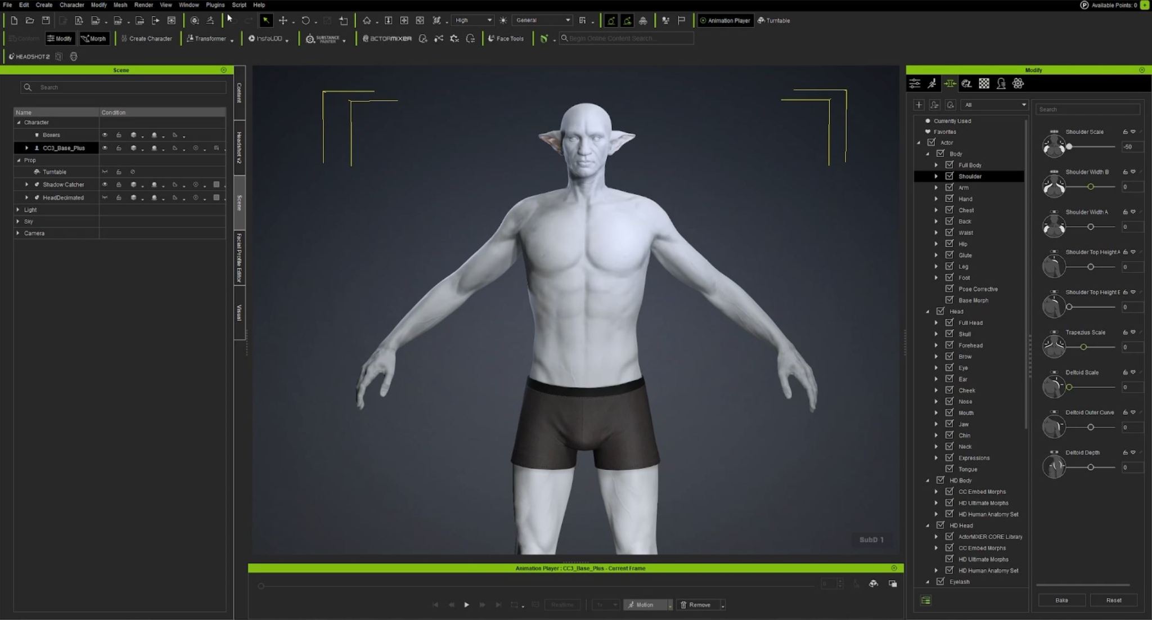The width and height of the screenshot is (1152, 620).
Task: Click the Save Project disk icon
Action: click(46, 20)
